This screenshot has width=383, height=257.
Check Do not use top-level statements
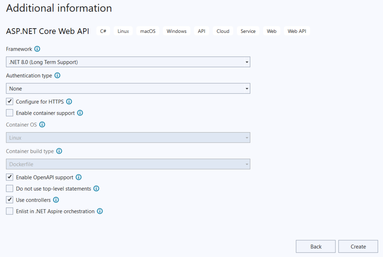tap(10, 189)
